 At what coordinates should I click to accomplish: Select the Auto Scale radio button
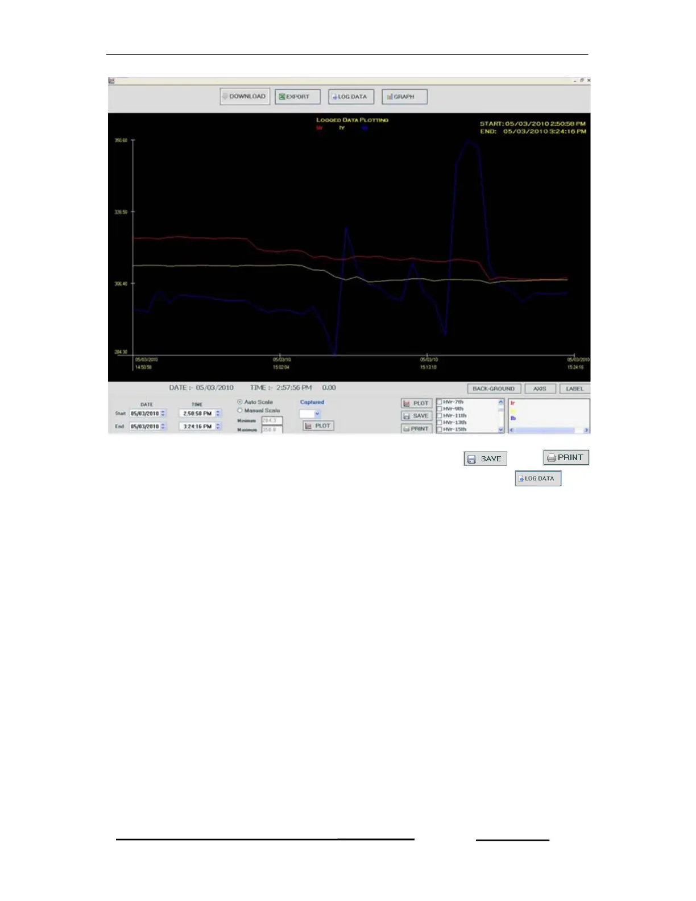[x=240, y=402]
